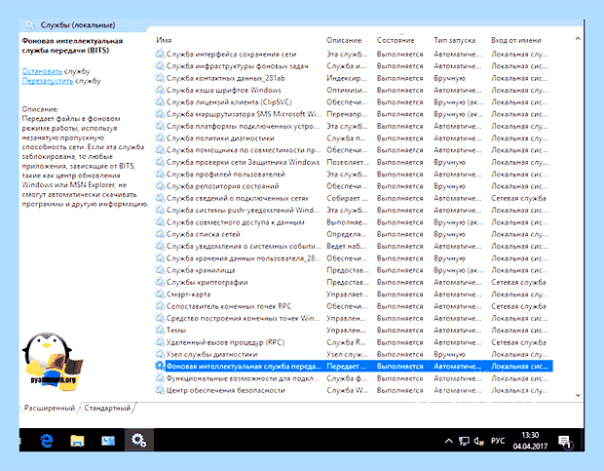Image resolution: width=604 pixels, height=471 pixels.
Task: Select Служба хранения данных пользователя_28 row
Action: (354, 257)
